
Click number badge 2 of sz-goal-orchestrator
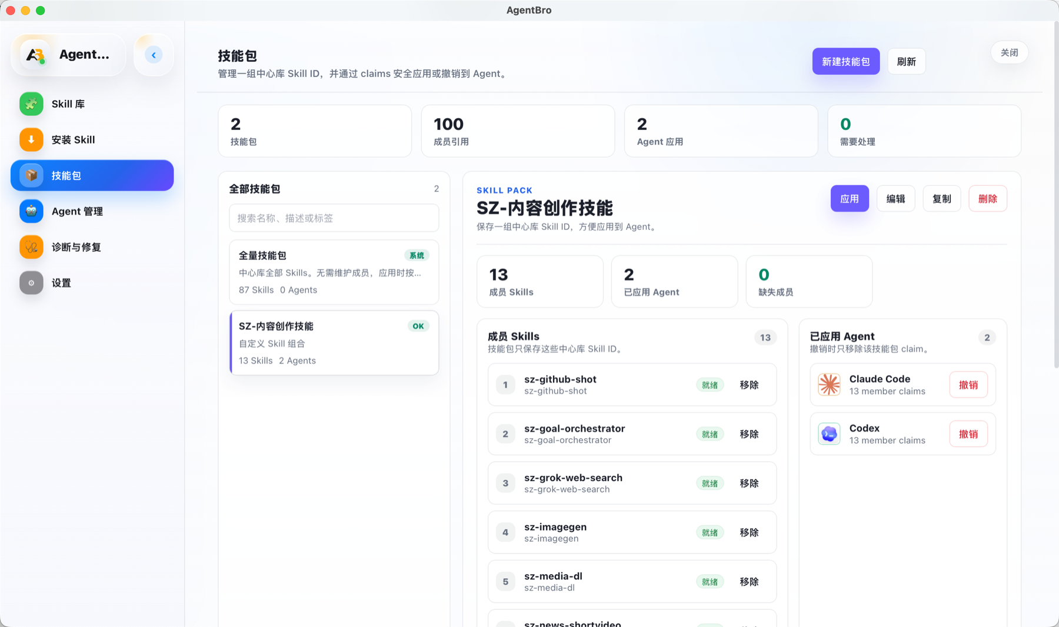pos(505,434)
